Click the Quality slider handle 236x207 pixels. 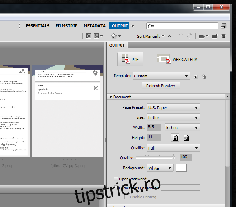coord(173,157)
